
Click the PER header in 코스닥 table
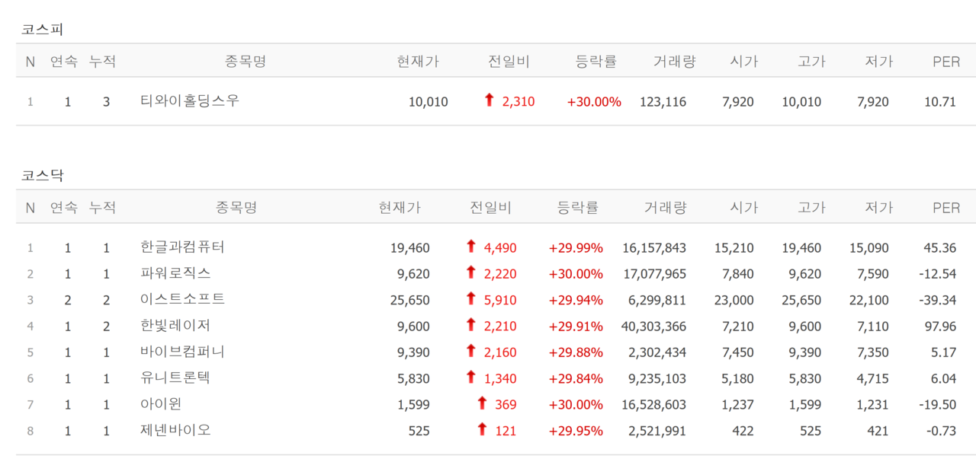click(946, 208)
